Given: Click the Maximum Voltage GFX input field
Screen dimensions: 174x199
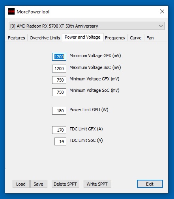Looking at the screenshot, I should [x=59, y=57].
